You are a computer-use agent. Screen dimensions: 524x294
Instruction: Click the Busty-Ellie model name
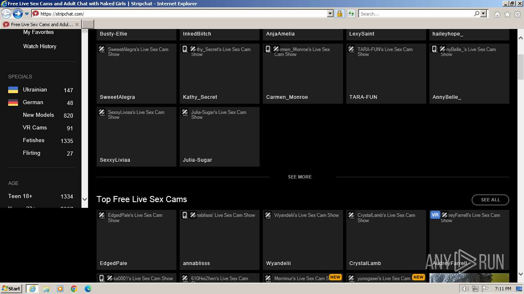(x=113, y=34)
